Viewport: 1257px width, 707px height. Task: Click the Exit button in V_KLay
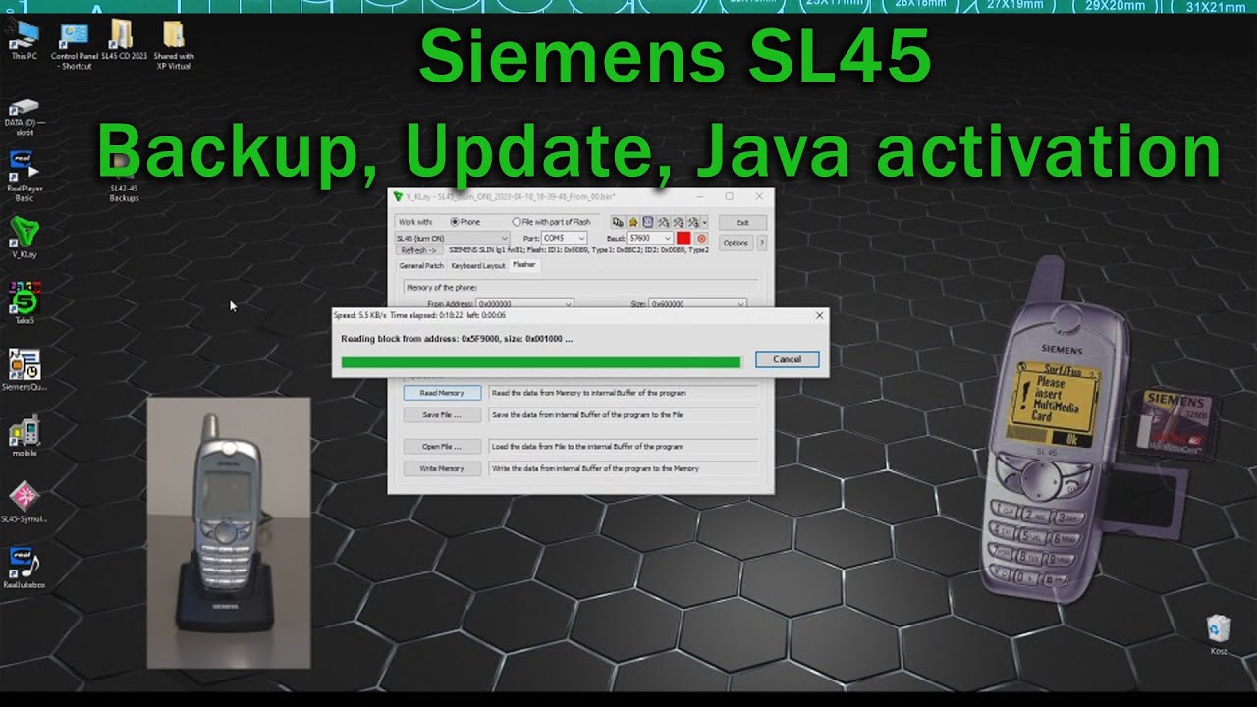[742, 222]
